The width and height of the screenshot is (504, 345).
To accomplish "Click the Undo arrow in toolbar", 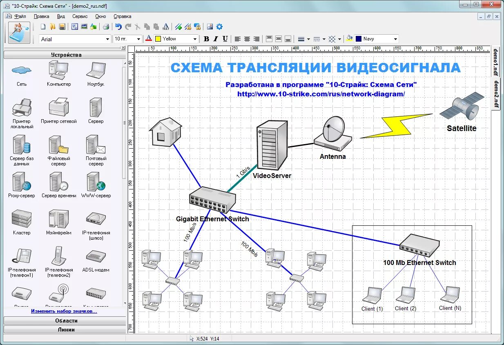I will point(118,27).
